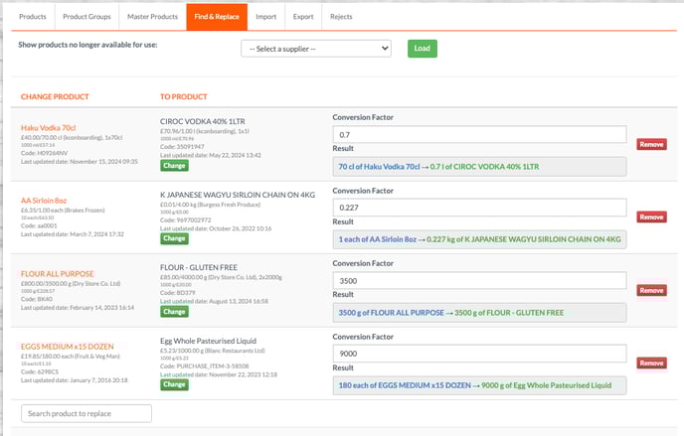Viewport: 684px width, 436px height.
Task: Open the Select a supplier dropdown
Action: tap(316, 49)
